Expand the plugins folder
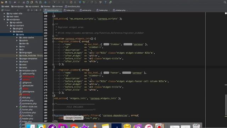The image size is (227, 128). [11, 28]
